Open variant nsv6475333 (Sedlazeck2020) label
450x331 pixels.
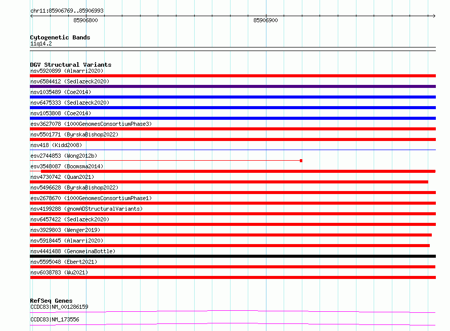point(70,103)
